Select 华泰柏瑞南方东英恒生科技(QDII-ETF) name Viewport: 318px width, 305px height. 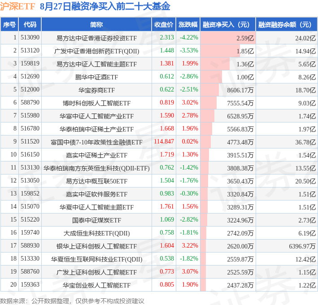pos(96,168)
